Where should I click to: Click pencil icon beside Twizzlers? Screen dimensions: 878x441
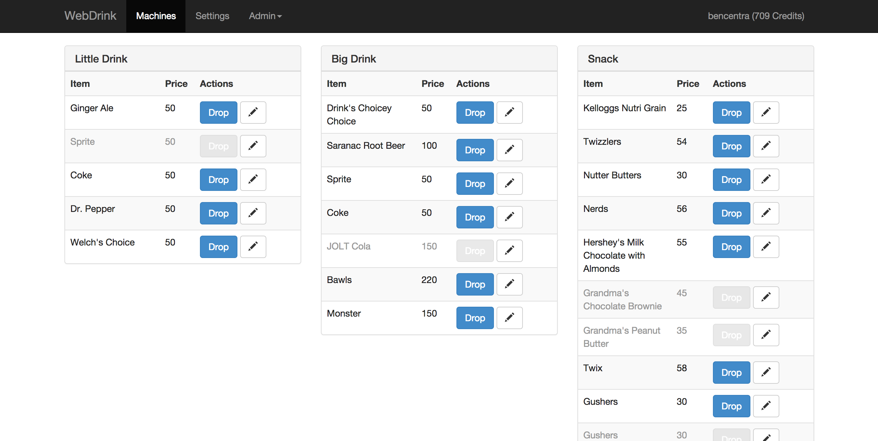point(766,146)
